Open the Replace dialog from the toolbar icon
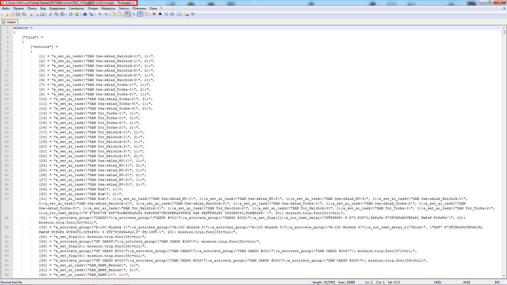The height and width of the screenshot is (285, 507). pyautogui.click(x=91, y=14)
